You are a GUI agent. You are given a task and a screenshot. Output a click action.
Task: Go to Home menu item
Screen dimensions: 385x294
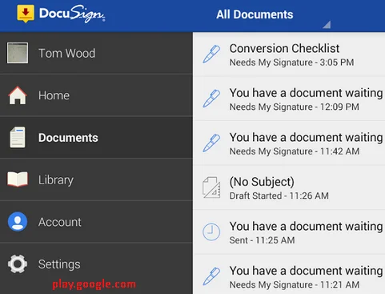pos(96,95)
